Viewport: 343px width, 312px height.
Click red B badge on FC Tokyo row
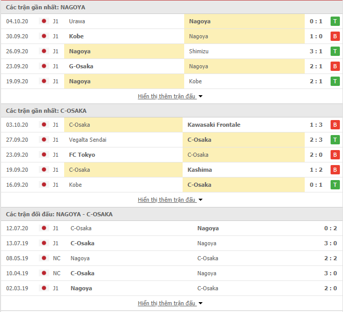click(x=335, y=155)
